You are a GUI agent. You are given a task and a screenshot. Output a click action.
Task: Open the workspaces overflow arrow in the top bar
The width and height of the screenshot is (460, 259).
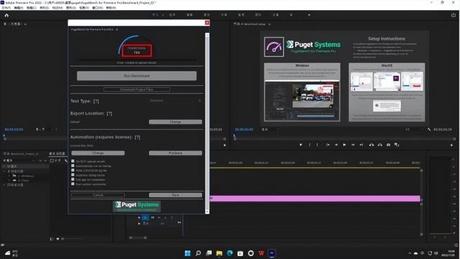click(x=309, y=14)
